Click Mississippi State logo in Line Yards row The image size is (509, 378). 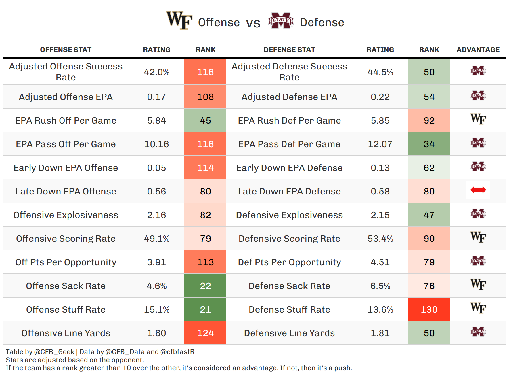[x=478, y=332]
